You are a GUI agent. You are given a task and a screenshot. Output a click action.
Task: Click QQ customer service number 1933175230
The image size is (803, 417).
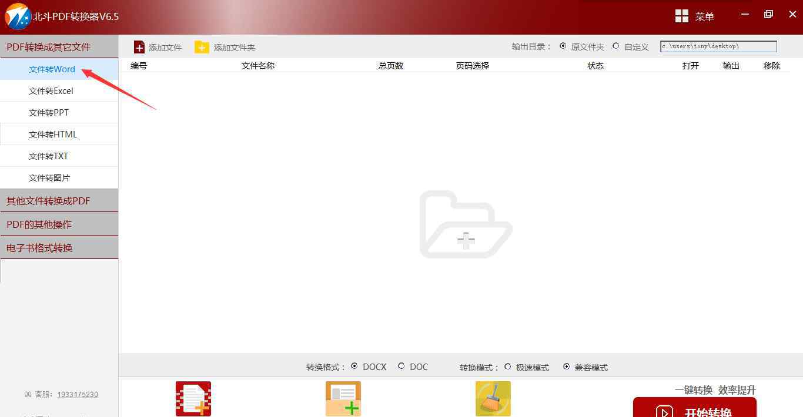point(78,395)
